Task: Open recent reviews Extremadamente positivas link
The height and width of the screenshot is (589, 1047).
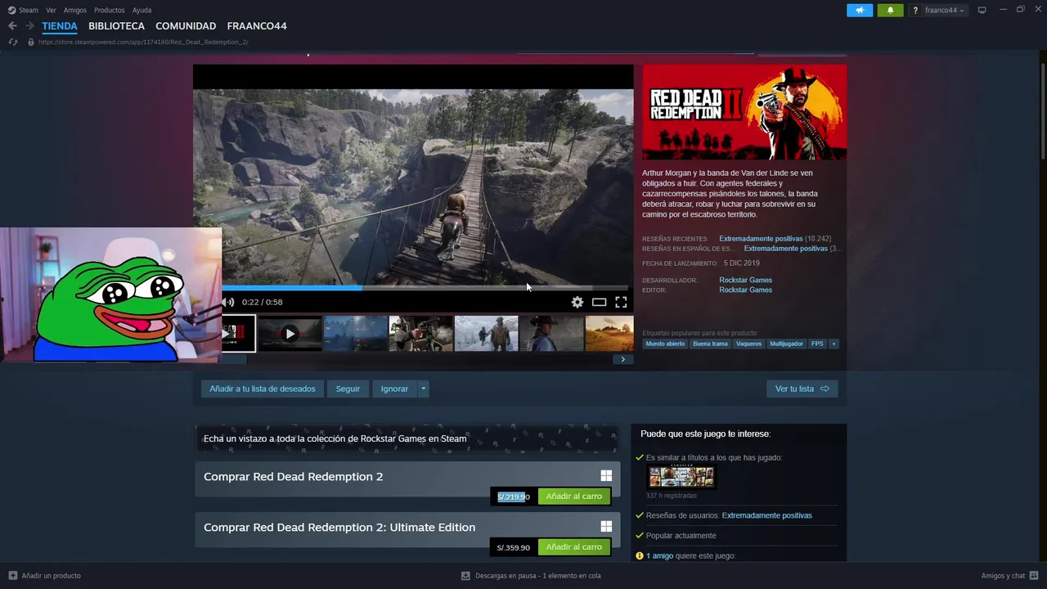Action: pos(761,239)
